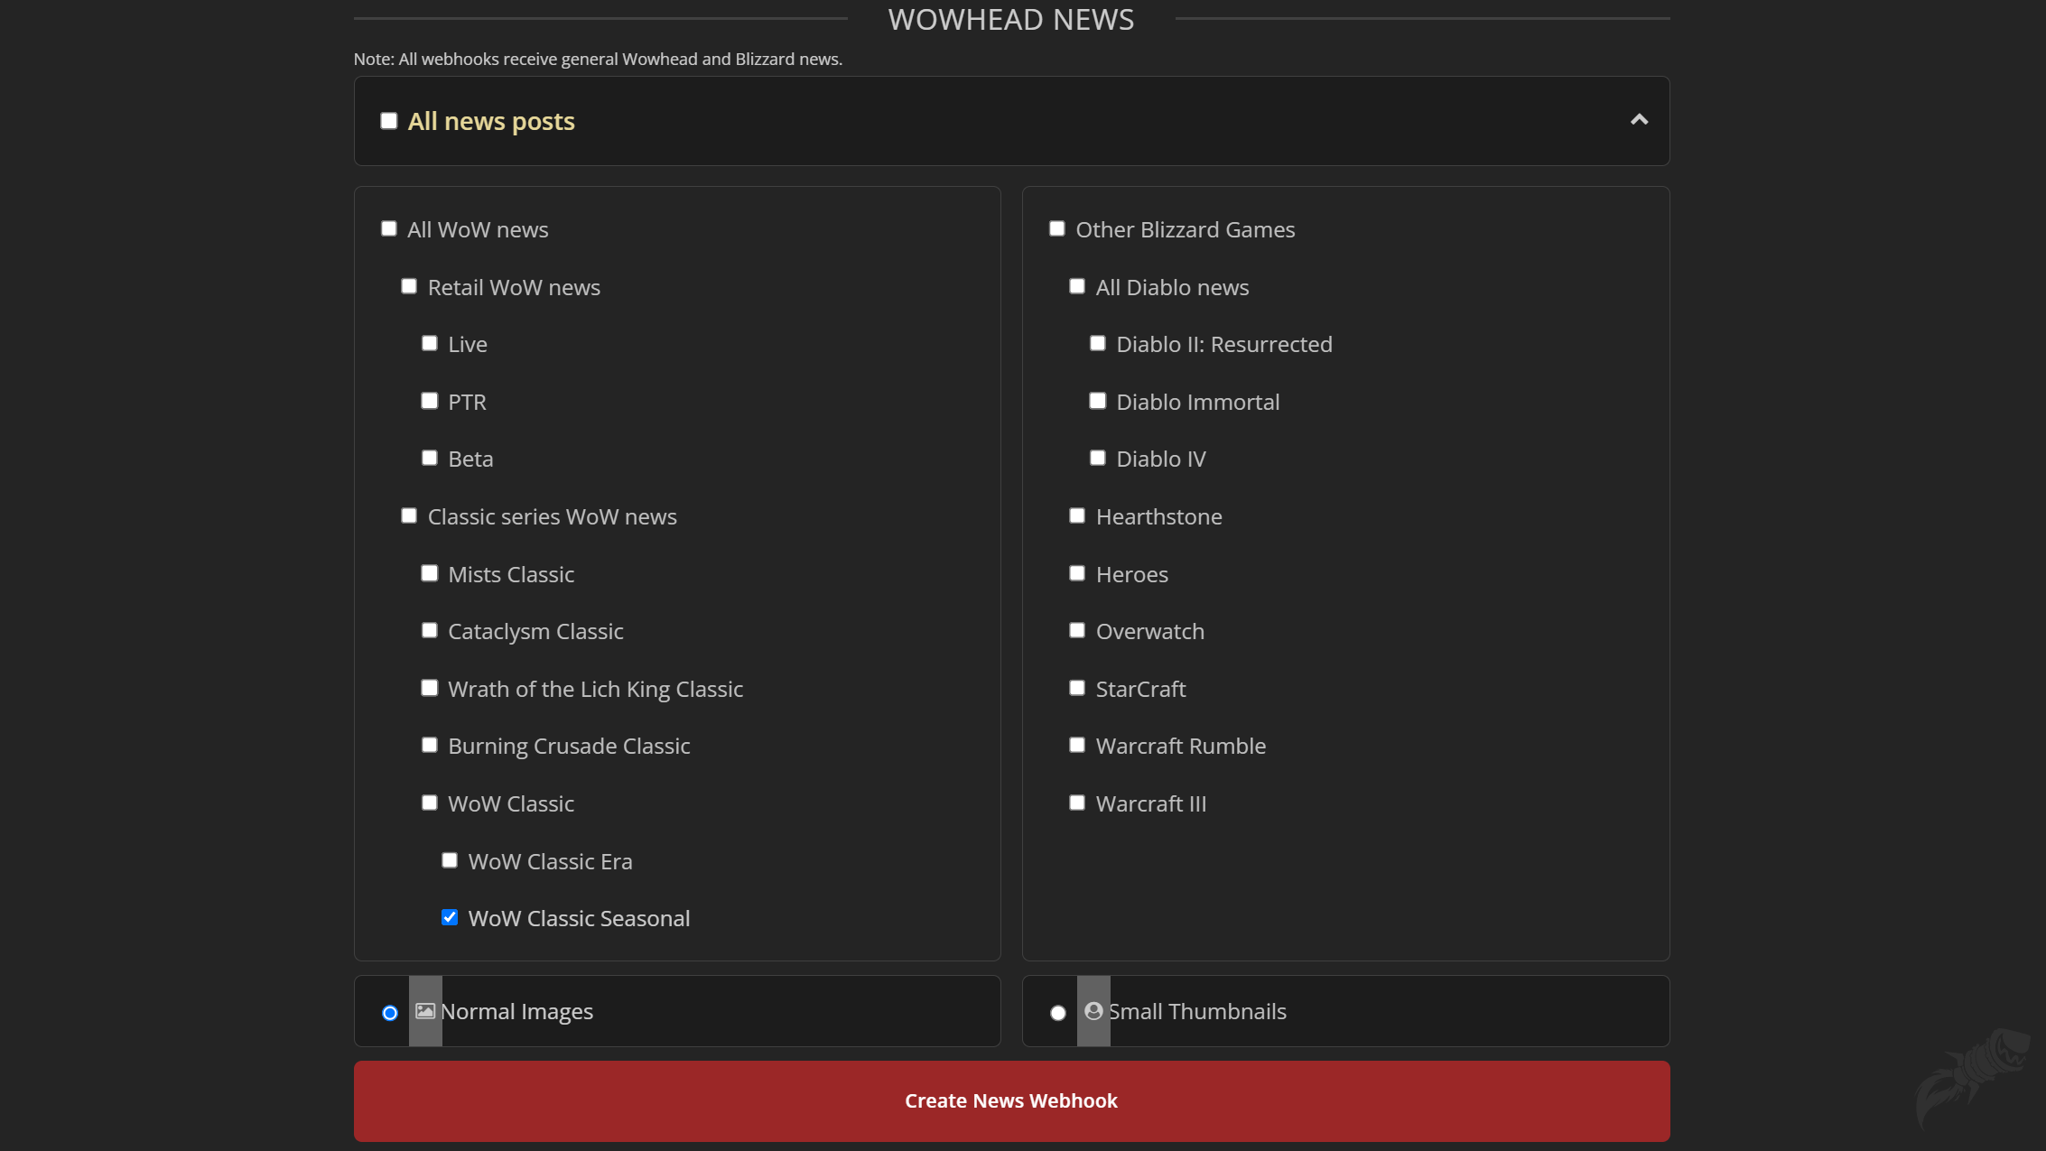Click the thumbnail icon beside Small Thumbnails
Viewport: 2046px width, 1151px height.
click(1094, 1011)
